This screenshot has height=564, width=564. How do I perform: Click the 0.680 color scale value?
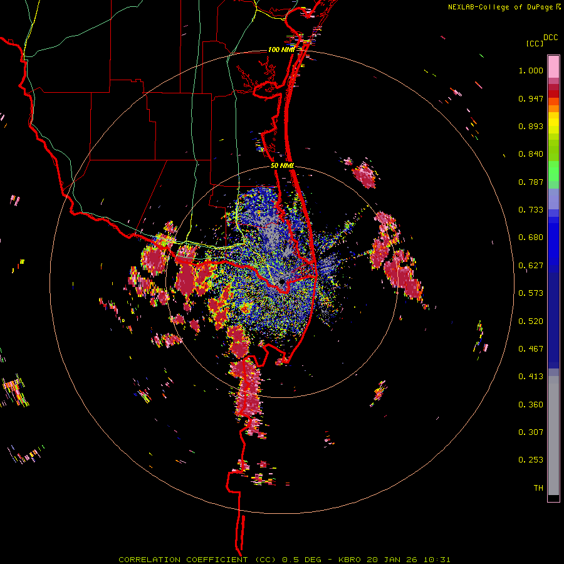click(x=531, y=238)
